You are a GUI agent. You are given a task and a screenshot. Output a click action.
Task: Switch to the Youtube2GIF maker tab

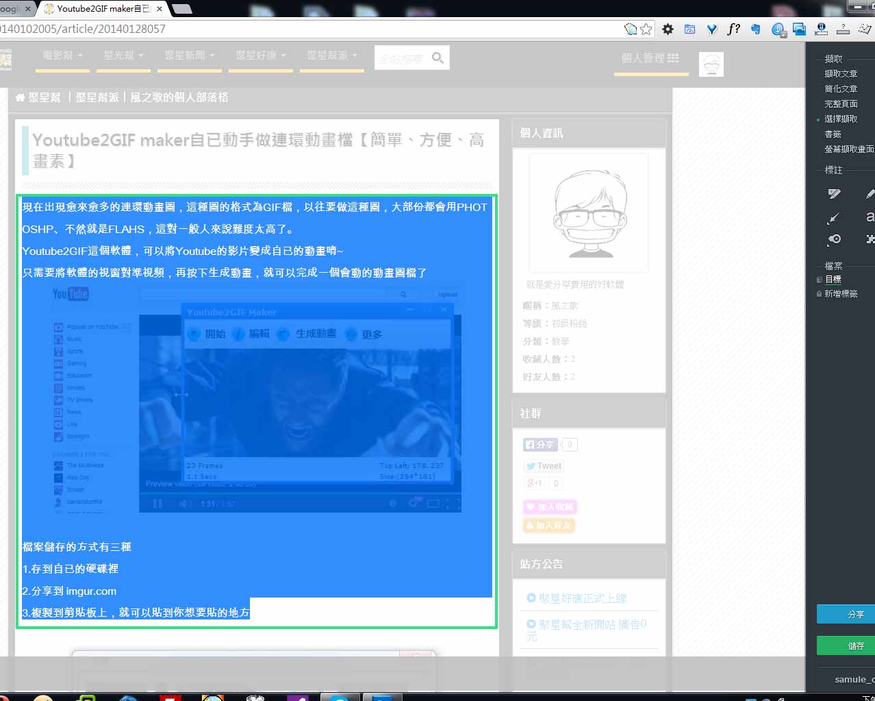click(x=103, y=9)
